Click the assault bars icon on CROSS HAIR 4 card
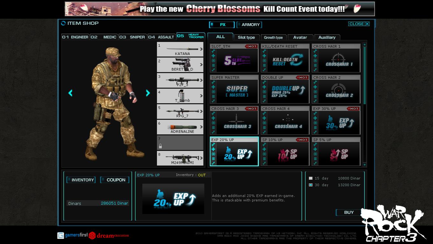 tap(264, 127)
